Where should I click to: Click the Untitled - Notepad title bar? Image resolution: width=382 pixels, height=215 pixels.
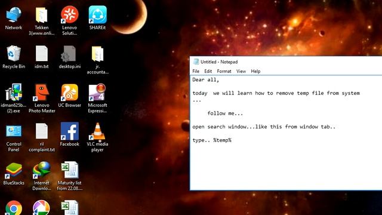click(x=286, y=62)
